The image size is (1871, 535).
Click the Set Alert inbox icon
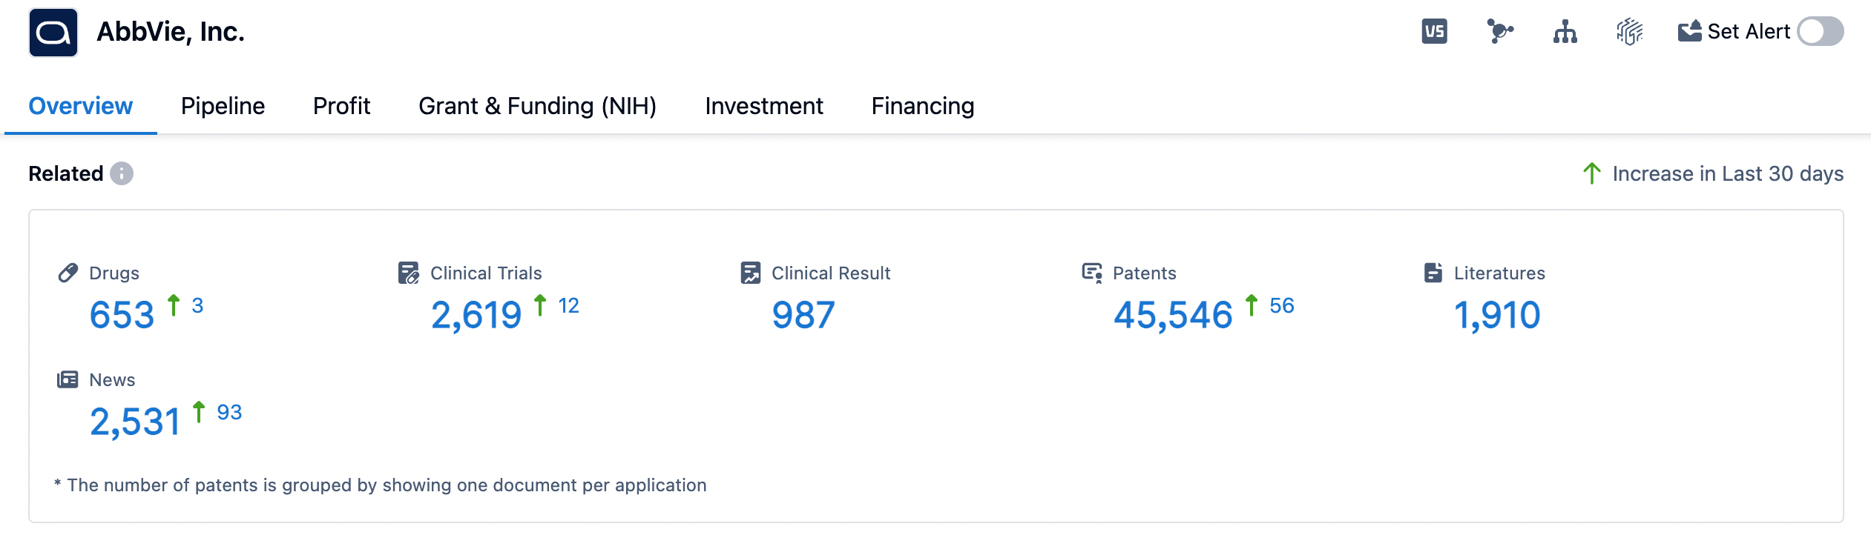(x=1689, y=32)
